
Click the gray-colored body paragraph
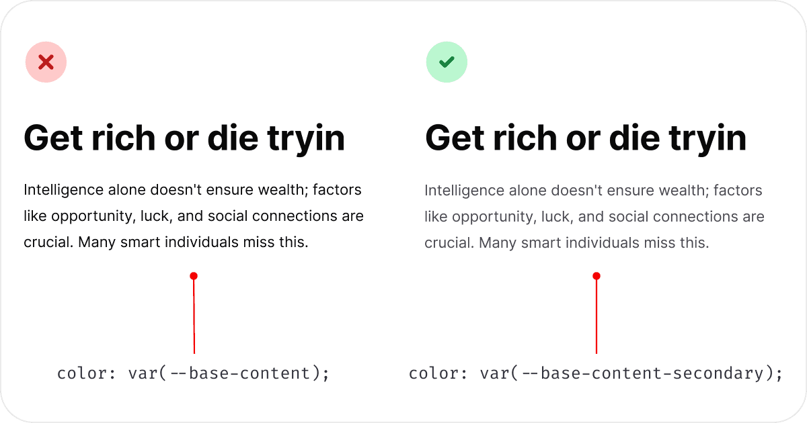tap(594, 216)
